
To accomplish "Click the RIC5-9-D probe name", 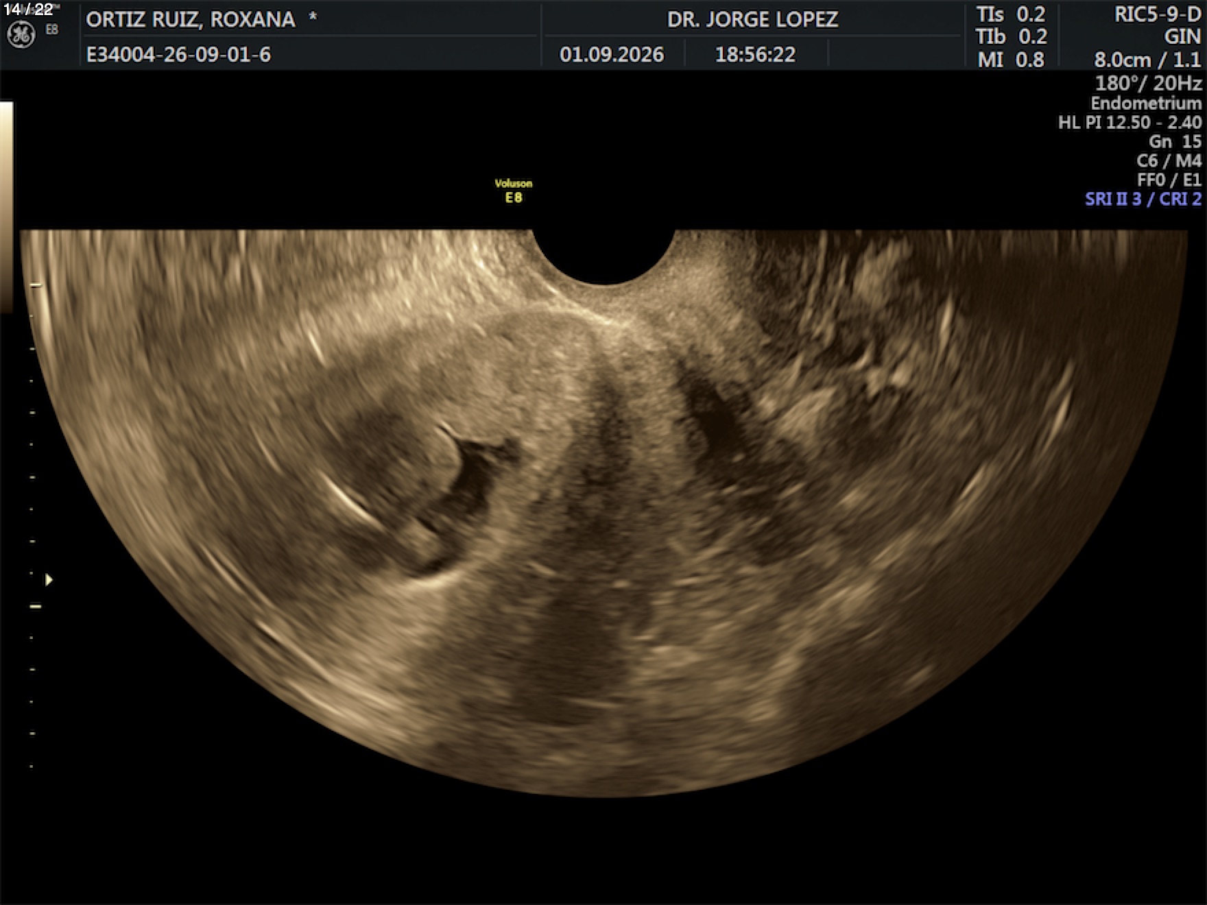I will coord(1158,14).
